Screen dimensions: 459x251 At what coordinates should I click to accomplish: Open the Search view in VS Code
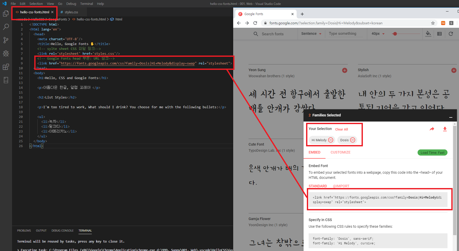pos(6,27)
